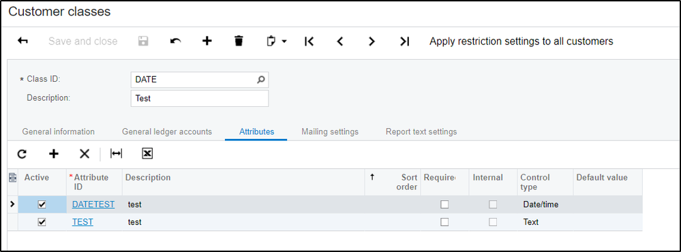Switch to the Mailing settings tab

tap(330, 131)
